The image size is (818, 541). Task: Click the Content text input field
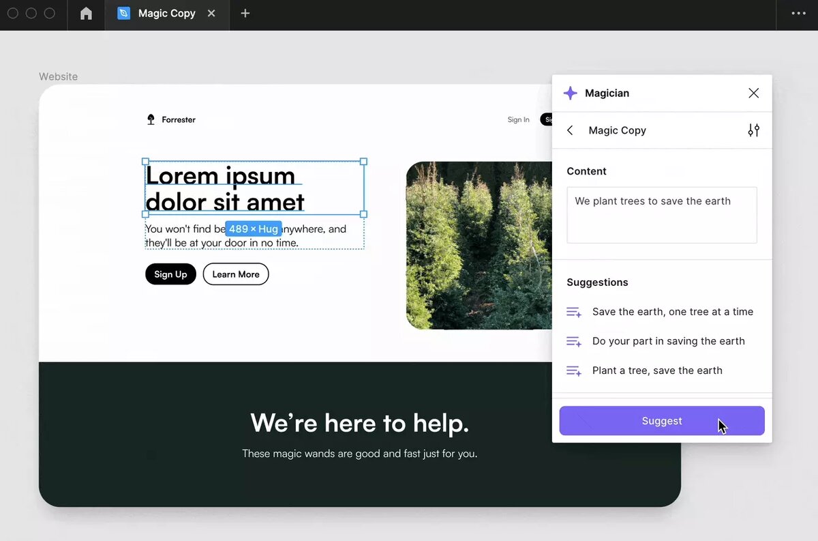[662, 215]
